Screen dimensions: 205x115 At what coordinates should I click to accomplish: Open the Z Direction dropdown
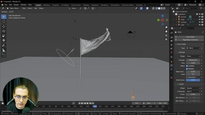193,91
